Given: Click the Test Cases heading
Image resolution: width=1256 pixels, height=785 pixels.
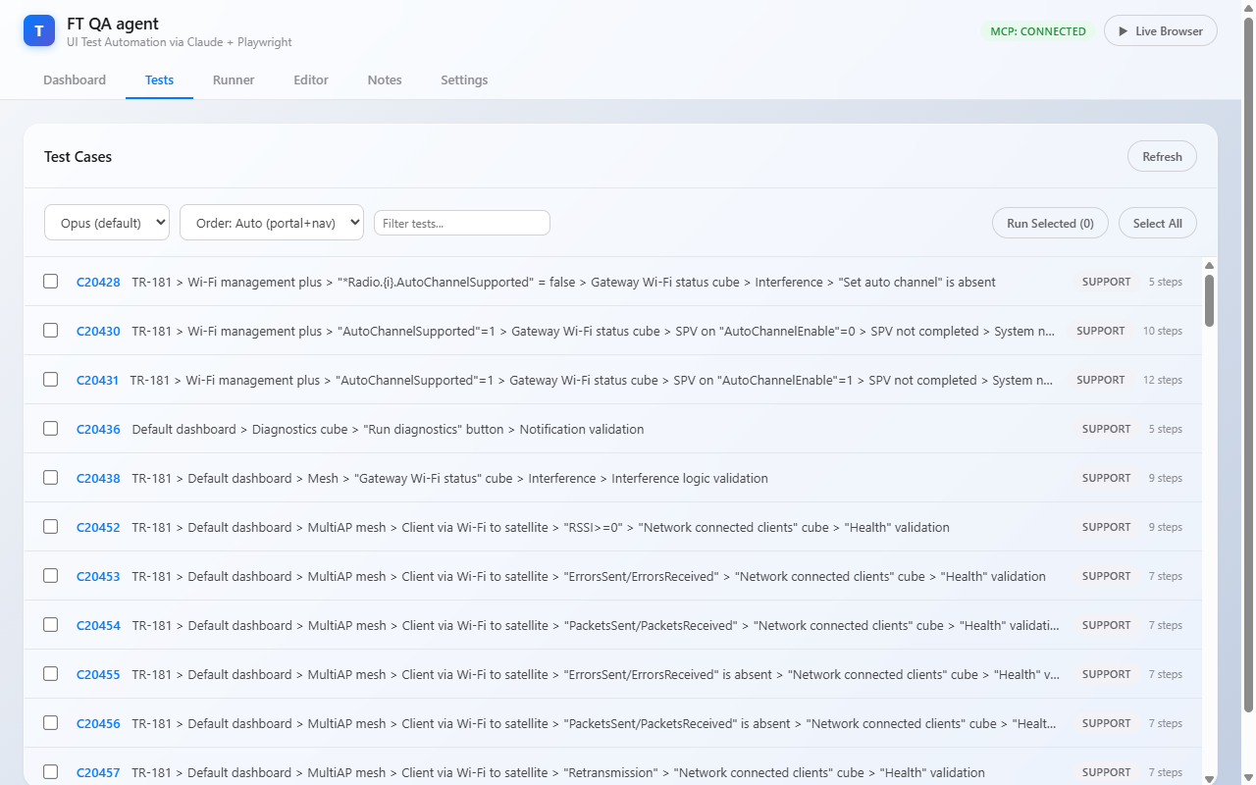Looking at the screenshot, I should point(78,156).
